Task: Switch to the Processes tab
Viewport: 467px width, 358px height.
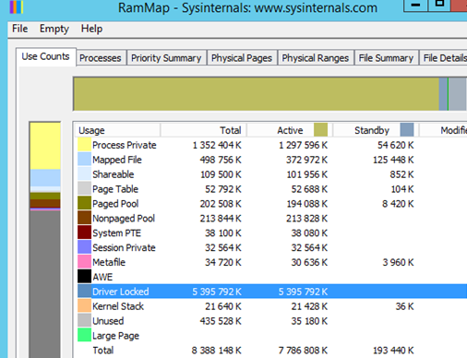Action: [101, 58]
